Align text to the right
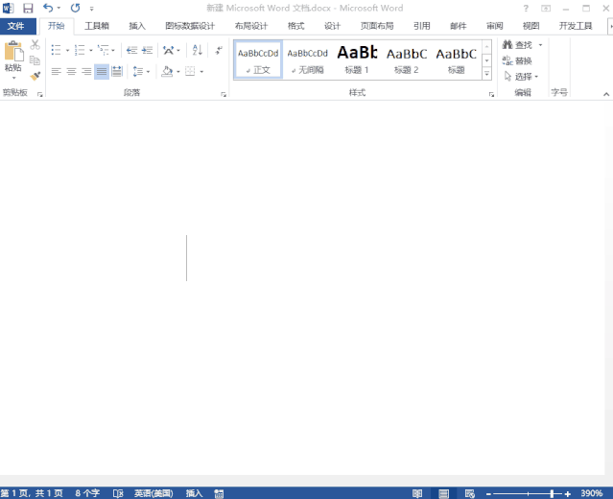The height and width of the screenshot is (499, 613). 86,72
